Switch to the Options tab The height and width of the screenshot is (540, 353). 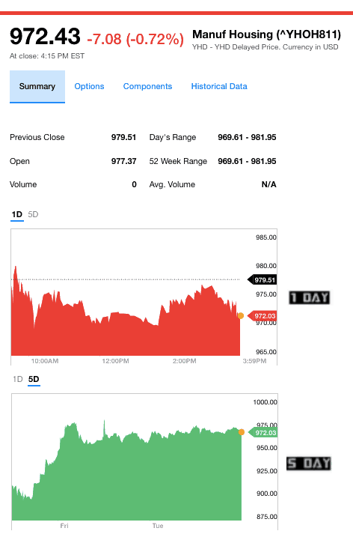(89, 86)
